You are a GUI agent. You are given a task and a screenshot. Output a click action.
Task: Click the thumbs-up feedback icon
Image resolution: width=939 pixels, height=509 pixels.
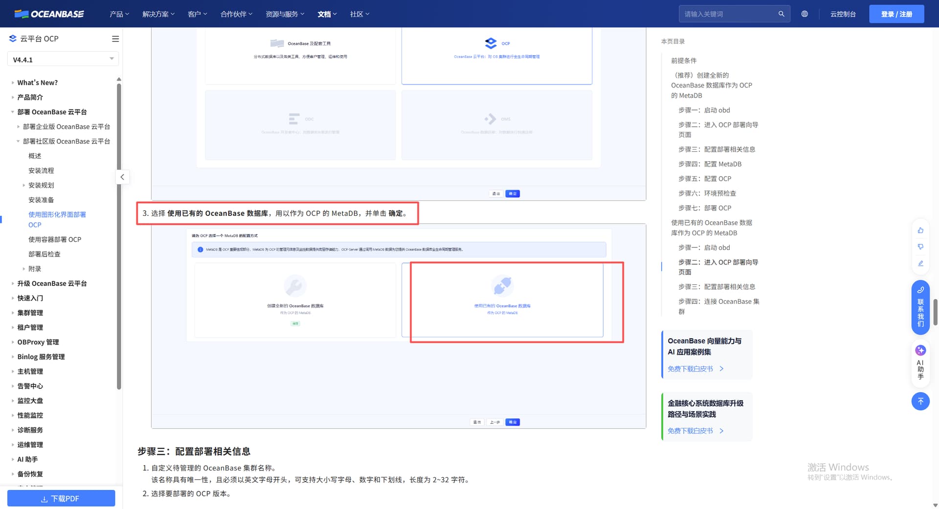click(x=920, y=230)
